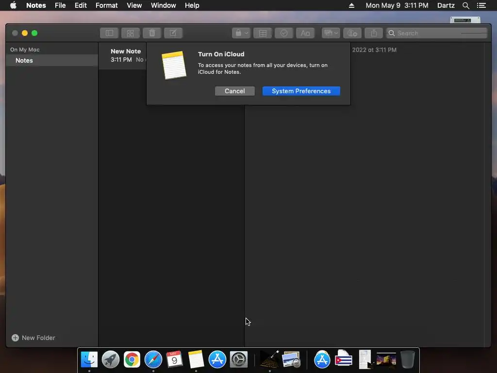The image size is (497, 373).
Task: Click the add people collaboration icon
Action: pyautogui.click(x=352, y=33)
